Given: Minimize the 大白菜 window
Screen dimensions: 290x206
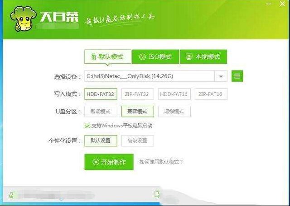Looking at the screenshot, I should tap(269, 4).
